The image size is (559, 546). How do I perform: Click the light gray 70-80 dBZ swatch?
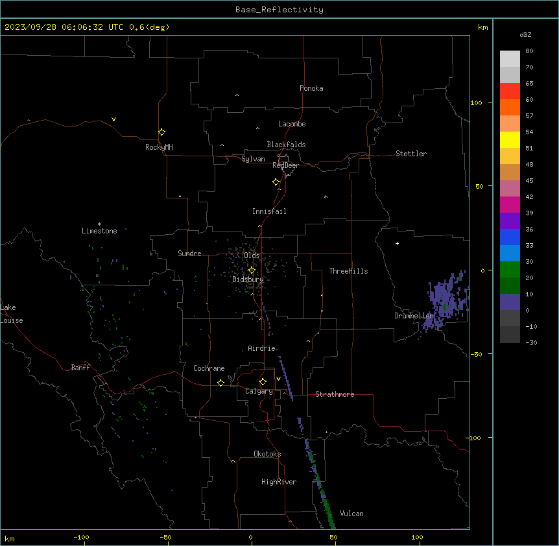click(510, 59)
